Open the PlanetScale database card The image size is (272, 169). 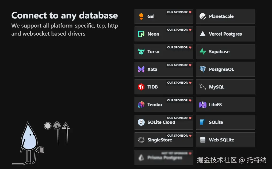(x=225, y=16)
